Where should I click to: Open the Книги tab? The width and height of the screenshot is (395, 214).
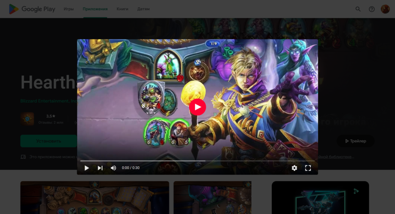click(122, 9)
